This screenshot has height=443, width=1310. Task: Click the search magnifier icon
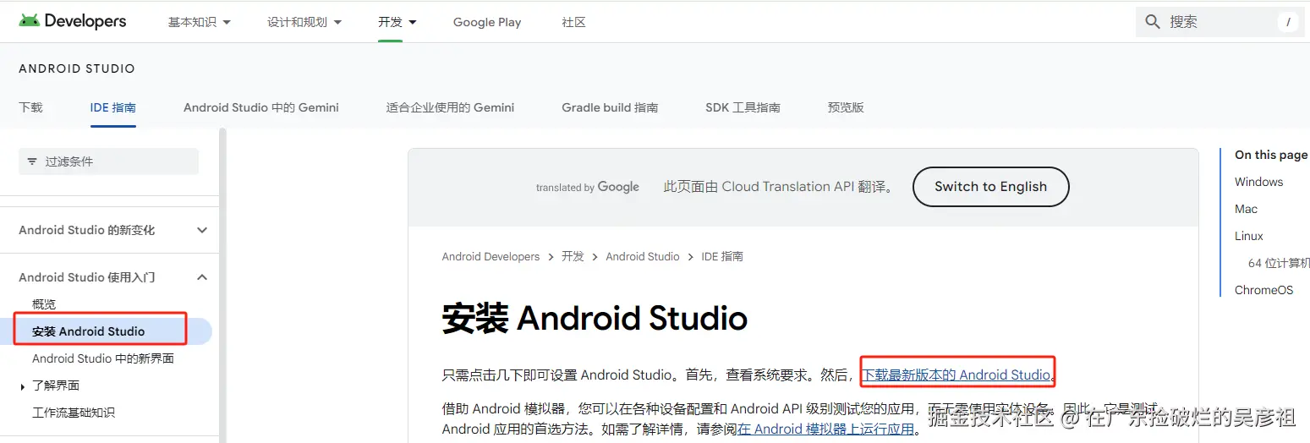tap(1152, 22)
